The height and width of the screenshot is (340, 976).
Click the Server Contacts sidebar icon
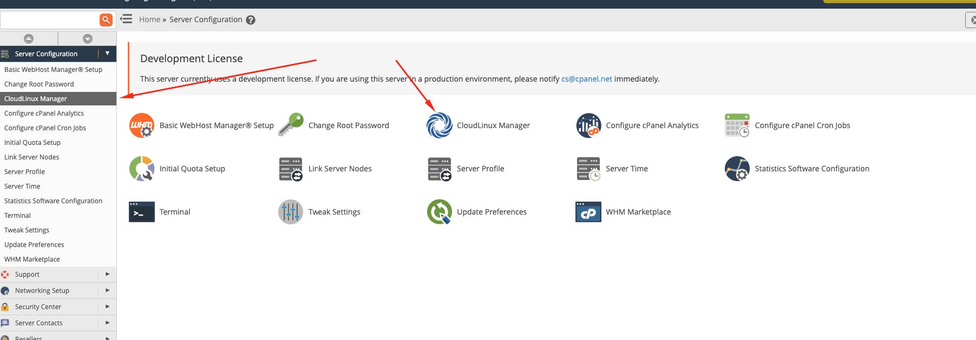pos(5,323)
